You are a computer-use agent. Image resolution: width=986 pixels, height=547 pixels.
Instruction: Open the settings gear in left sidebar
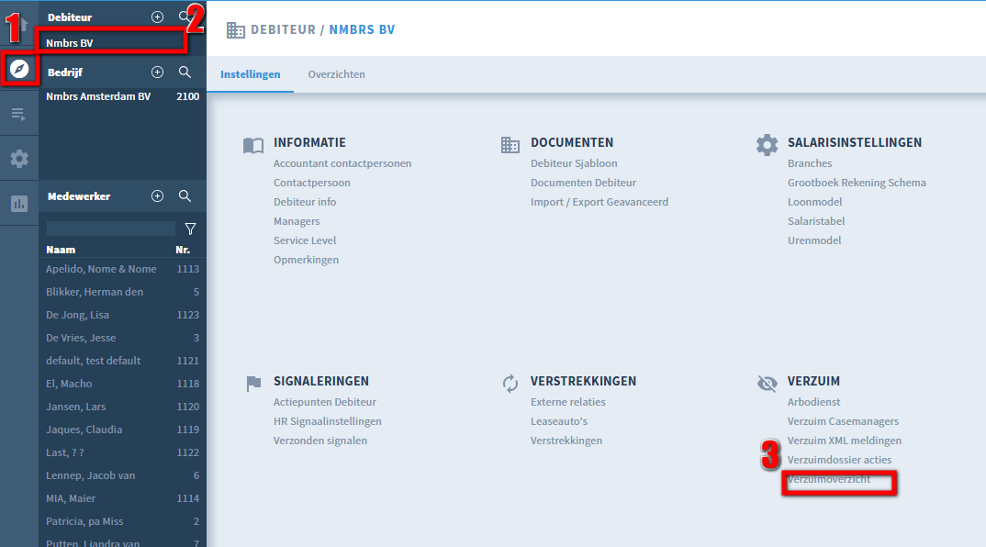[x=19, y=159]
